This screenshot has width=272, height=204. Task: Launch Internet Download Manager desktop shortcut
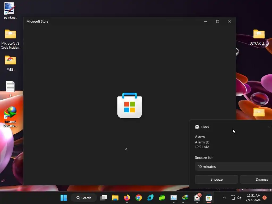(10, 117)
